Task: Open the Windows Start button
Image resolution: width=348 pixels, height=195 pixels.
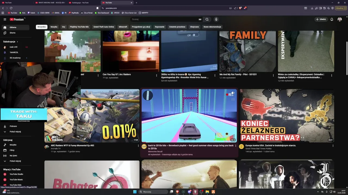Action: [135, 192]
